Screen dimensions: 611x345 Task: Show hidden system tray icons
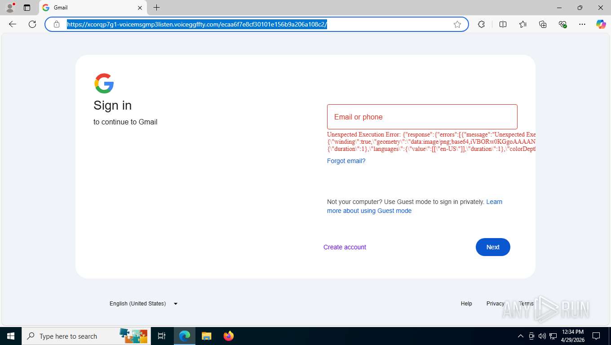point(521,336)
